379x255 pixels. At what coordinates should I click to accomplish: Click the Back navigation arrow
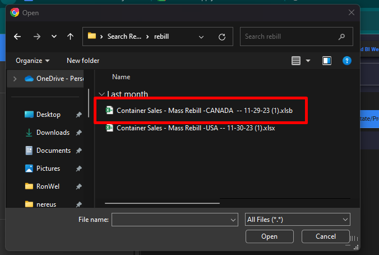coord(17,37)
